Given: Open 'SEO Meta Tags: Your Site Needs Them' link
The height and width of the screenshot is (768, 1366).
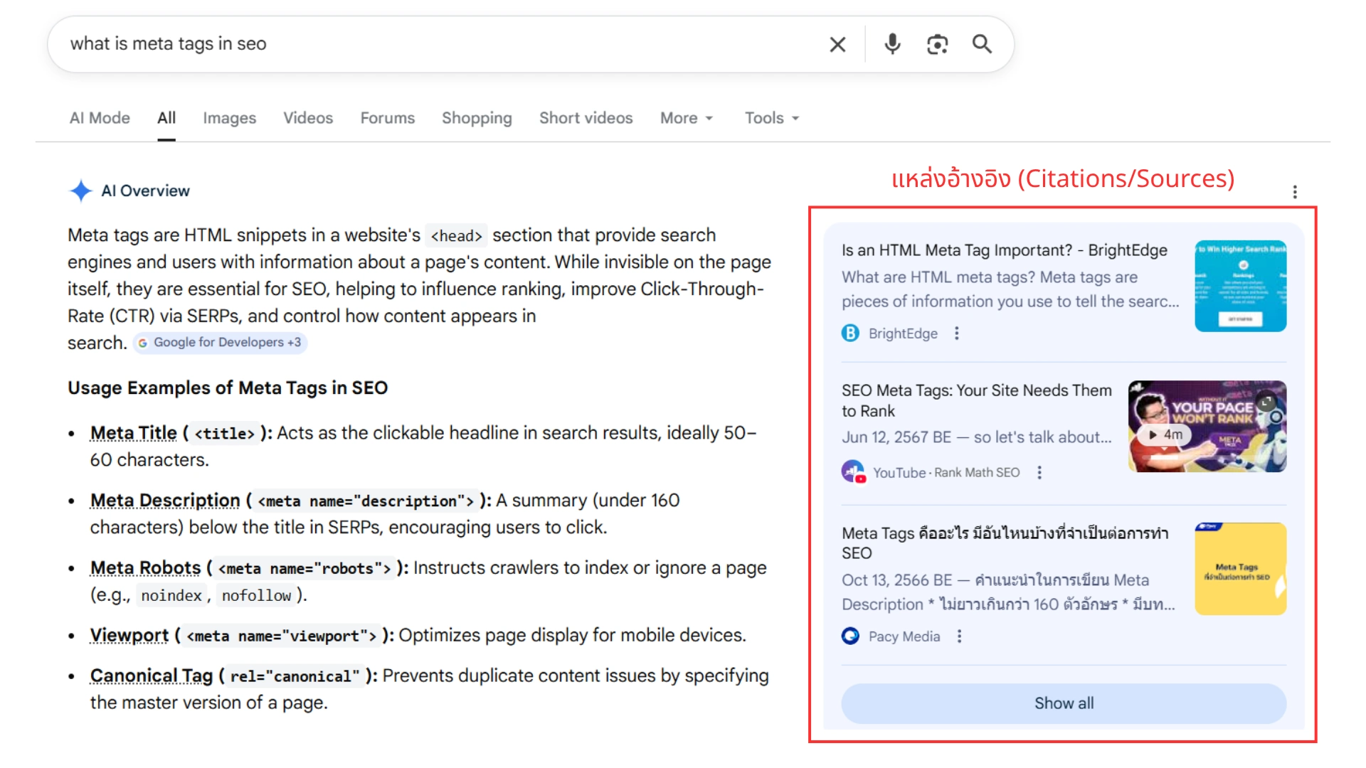Looking at the screenshot, I should click(x=976, y=400).
